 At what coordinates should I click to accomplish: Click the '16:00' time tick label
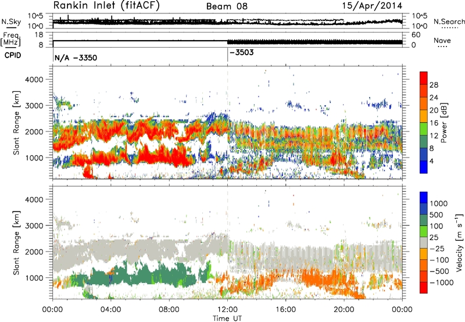coord(285,310)
